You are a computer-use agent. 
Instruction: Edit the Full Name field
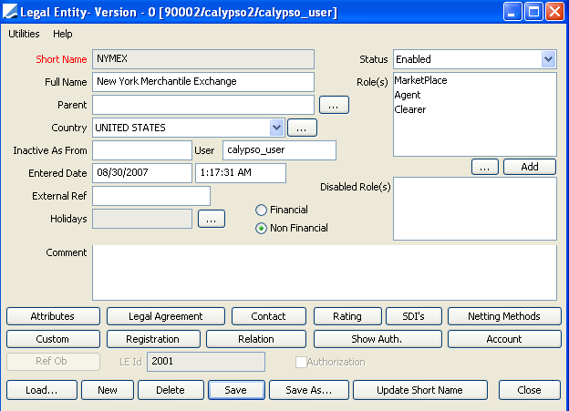[203, 82]
